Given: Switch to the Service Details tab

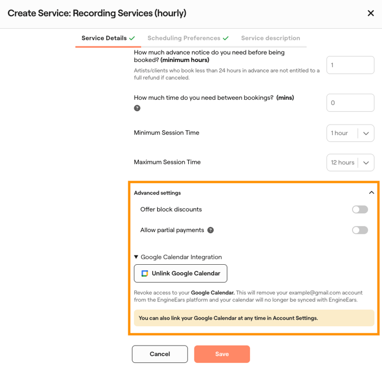Looking at the screenshot, I should tap(104, 38).
